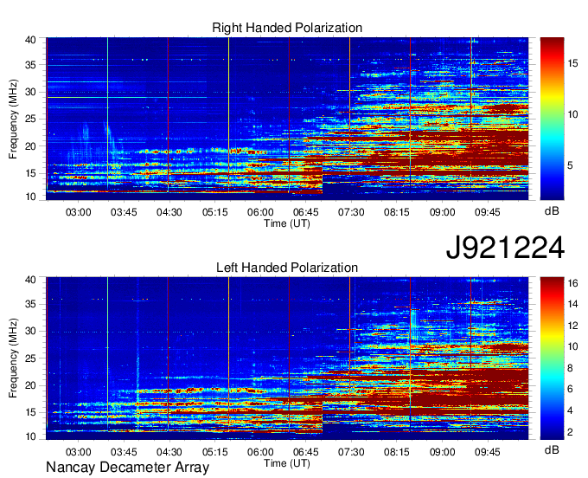588x478 pixels.
Task: Click the bottom color bar's dB label
Action: point(552,449)
